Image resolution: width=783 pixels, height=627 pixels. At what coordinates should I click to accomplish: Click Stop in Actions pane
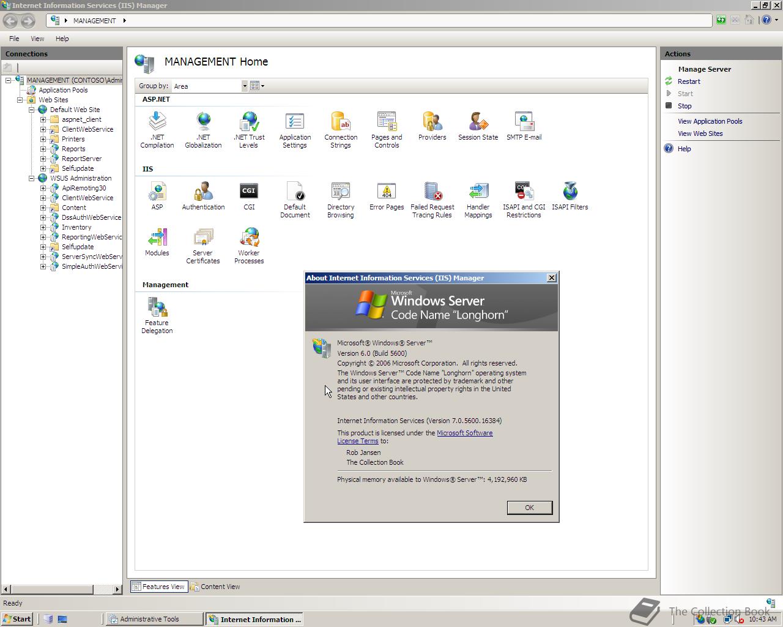(685, 106)
